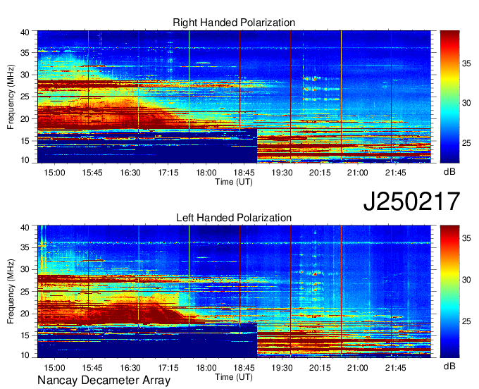Click the 21:45 tick label in the bottom plot
Image resolution: width=479 pixels, height=389 pixels.
(396, 368)
